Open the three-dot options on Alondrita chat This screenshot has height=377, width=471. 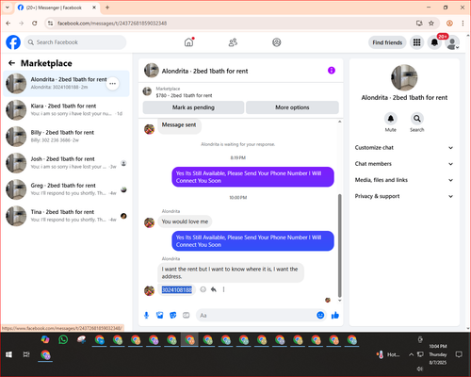[112, 84]
